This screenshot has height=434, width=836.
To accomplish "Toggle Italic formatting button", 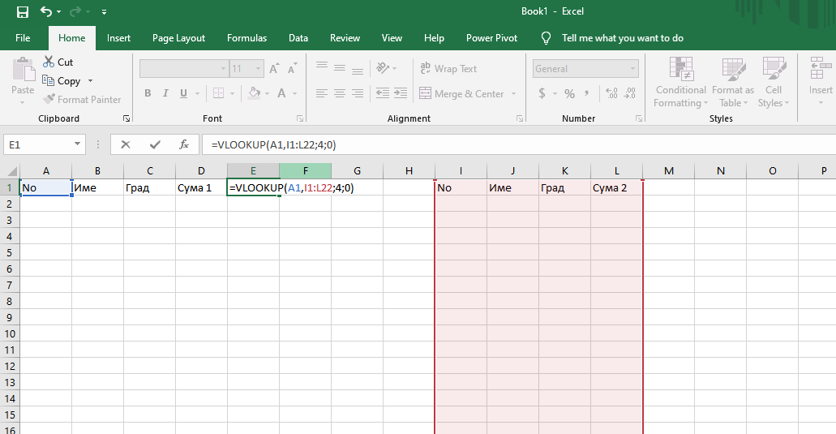I will click(x=166, y=93).
